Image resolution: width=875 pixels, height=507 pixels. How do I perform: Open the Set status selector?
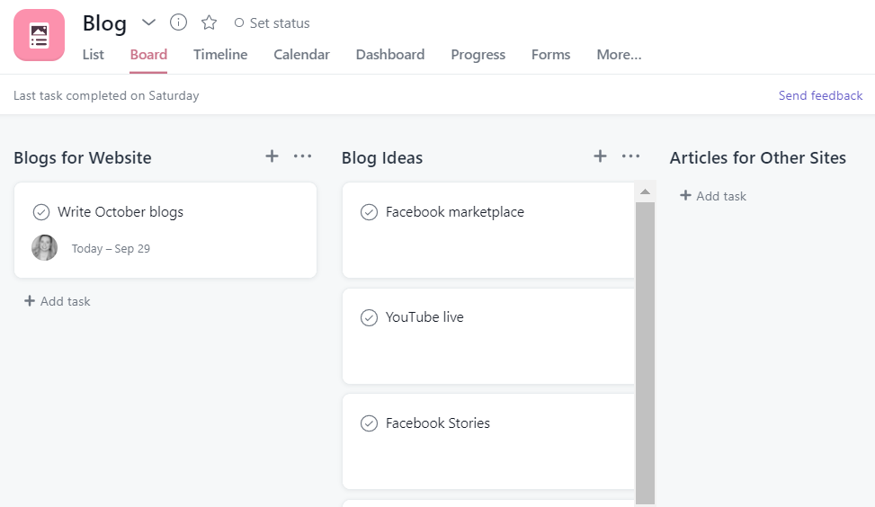(272, 23)
